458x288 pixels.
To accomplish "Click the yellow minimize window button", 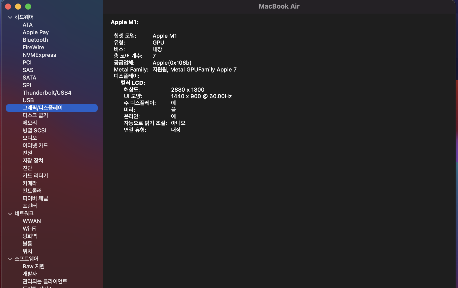I will coord(18,7).
